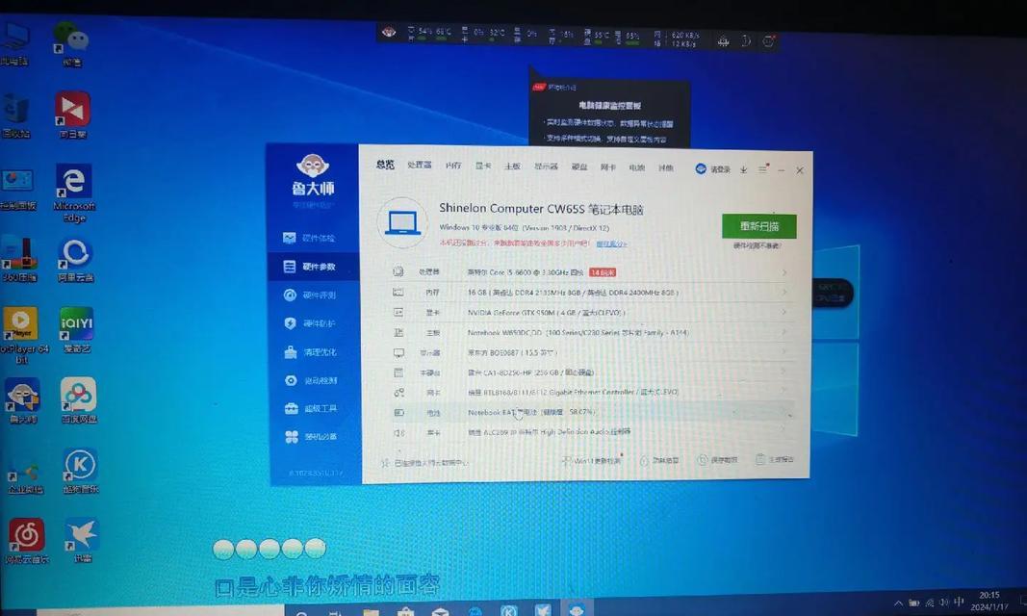Viewport: 1027px width, 616px height.
Task: Click the processor chip icon in the list
Action: tap(398, 271)
